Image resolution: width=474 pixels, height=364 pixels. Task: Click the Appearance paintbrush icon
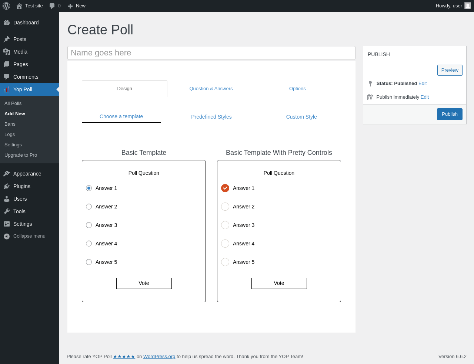(7, 174)
